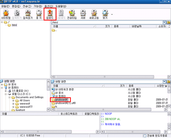Click the 접속끊기 disconnect icon
Screen dimensions: 171x138
pyautogui.click(x=28, y=14)
